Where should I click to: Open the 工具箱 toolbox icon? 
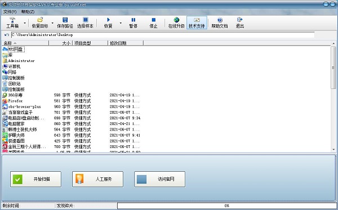pos(12,20)
